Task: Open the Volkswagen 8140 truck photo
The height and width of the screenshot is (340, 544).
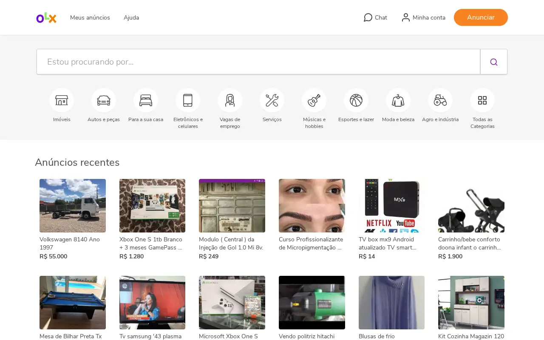Action: 73,206
